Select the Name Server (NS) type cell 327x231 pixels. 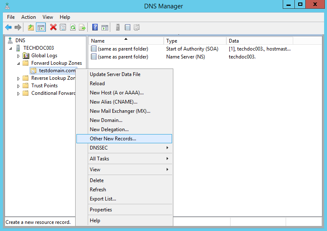click(x=185, y=57)
